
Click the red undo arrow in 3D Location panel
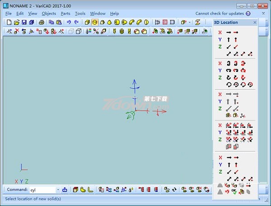click(227, 192)
